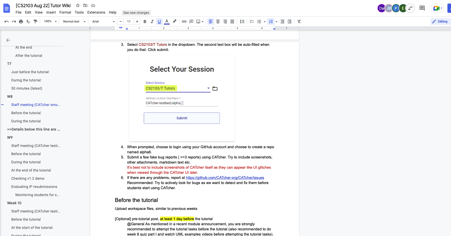Screen dimensions: 451x236
Task: Open the Edit menu
Action: 28,12
